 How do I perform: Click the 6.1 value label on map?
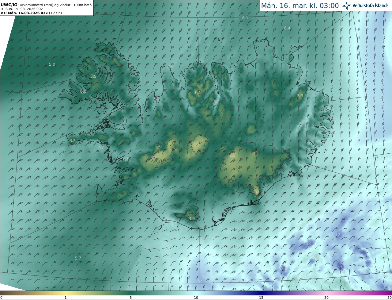pyautogui.click(x=245, y=18)
